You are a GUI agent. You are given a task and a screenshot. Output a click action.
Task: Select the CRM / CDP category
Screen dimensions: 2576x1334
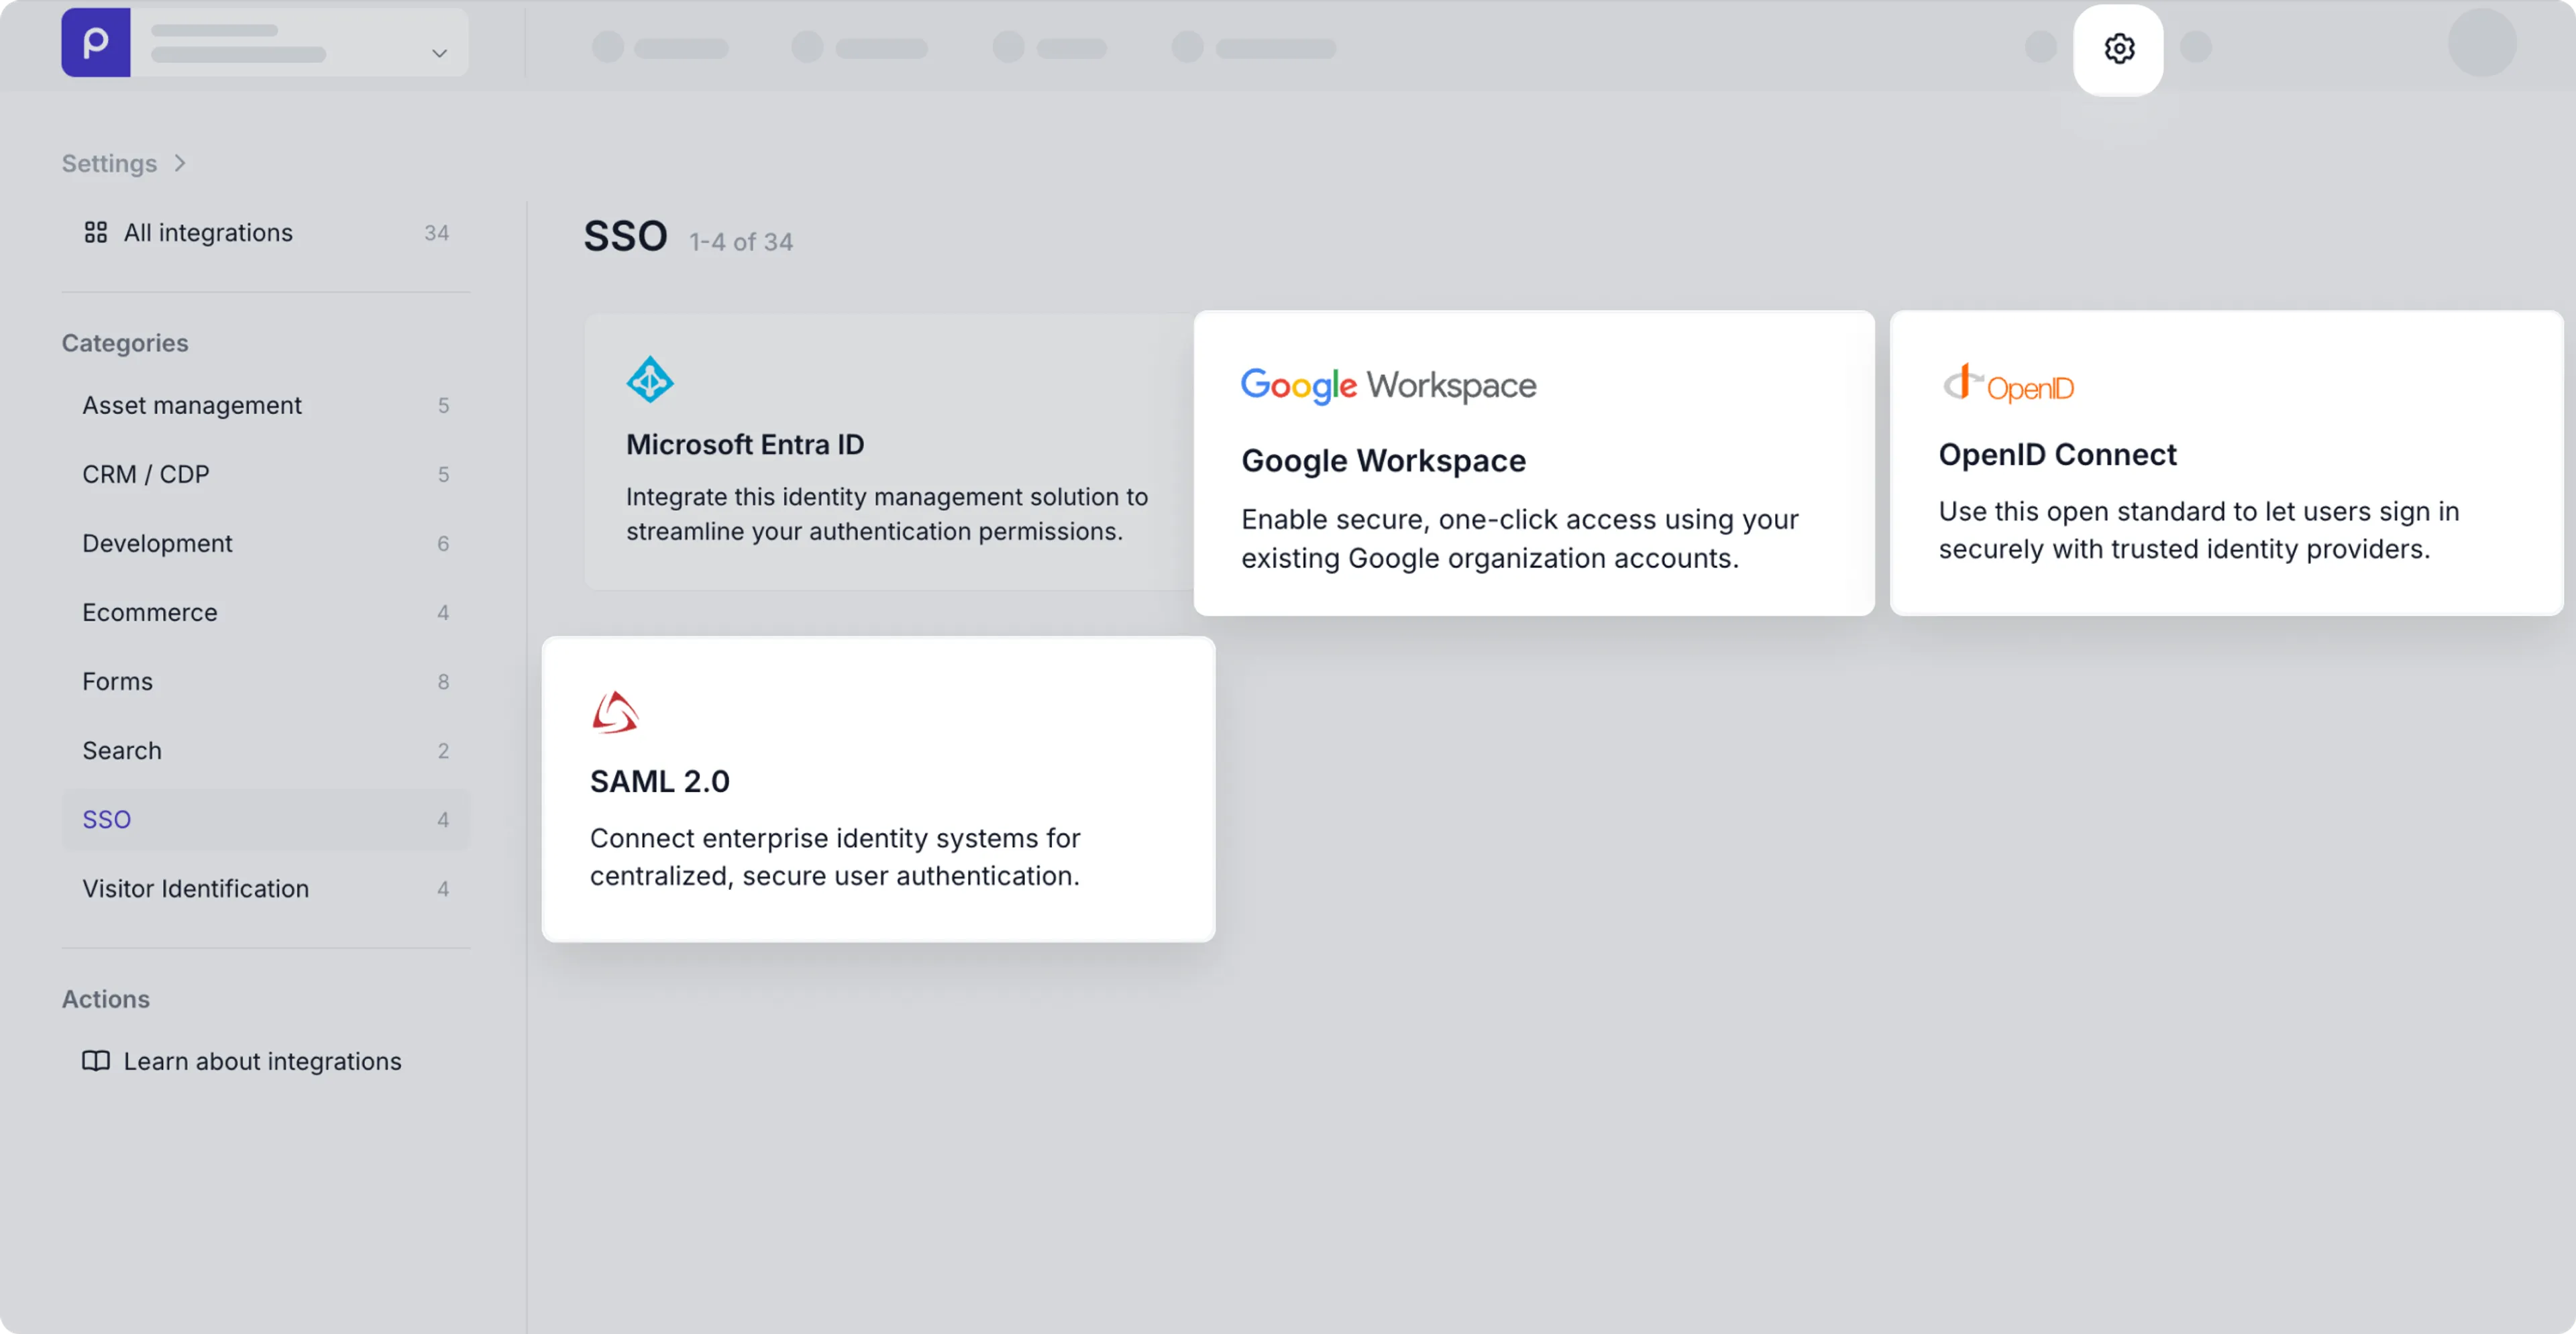[145, 474]
